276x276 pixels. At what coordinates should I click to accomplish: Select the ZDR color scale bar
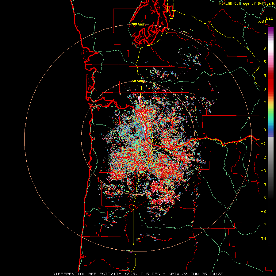point(271,136)
